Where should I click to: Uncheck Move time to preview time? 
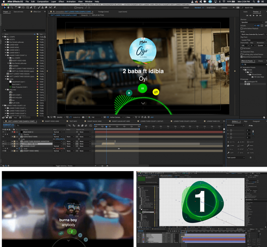[x=241, y=57]
